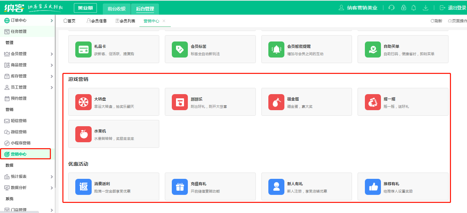Click the 刷新 refresh button
467x213 pixels.
tap(436, 21)
